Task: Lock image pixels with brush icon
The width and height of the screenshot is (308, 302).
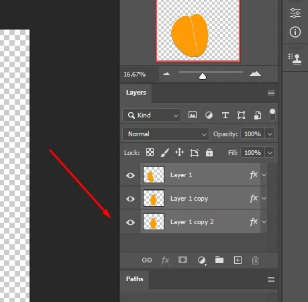Action: tap(165, 152)
